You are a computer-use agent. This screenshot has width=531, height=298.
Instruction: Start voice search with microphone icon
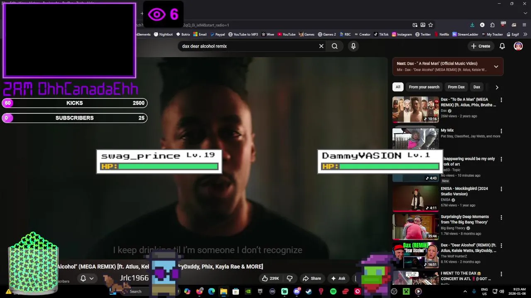click(x=353, y=46)
